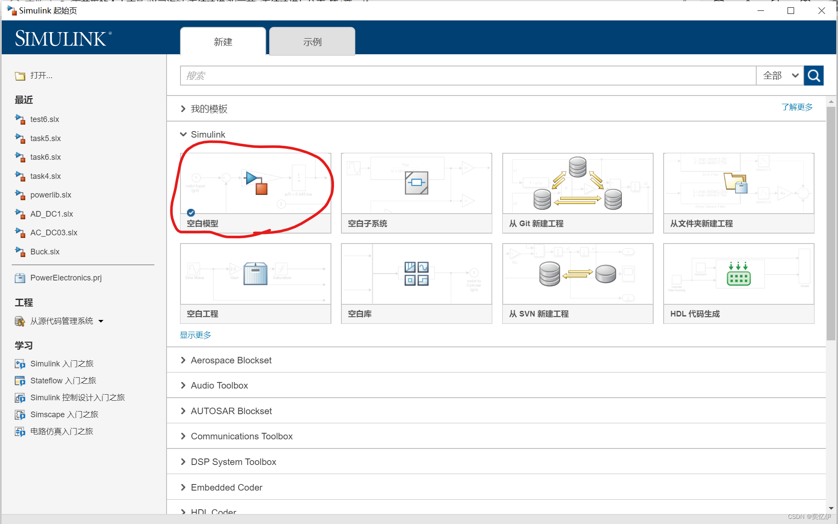Screen dimensions: 838x524
Task: Switch to the 示例 tab
Action: 312,42
